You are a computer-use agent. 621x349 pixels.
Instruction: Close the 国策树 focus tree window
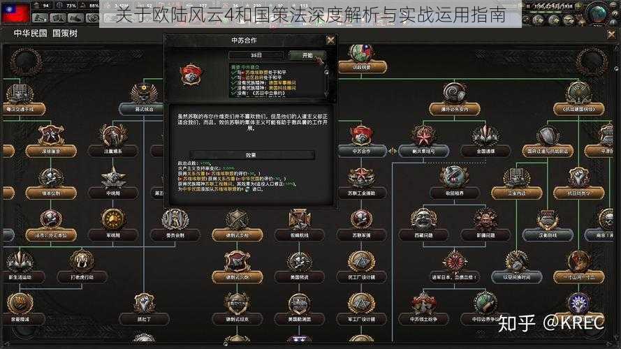pos(611,35)
